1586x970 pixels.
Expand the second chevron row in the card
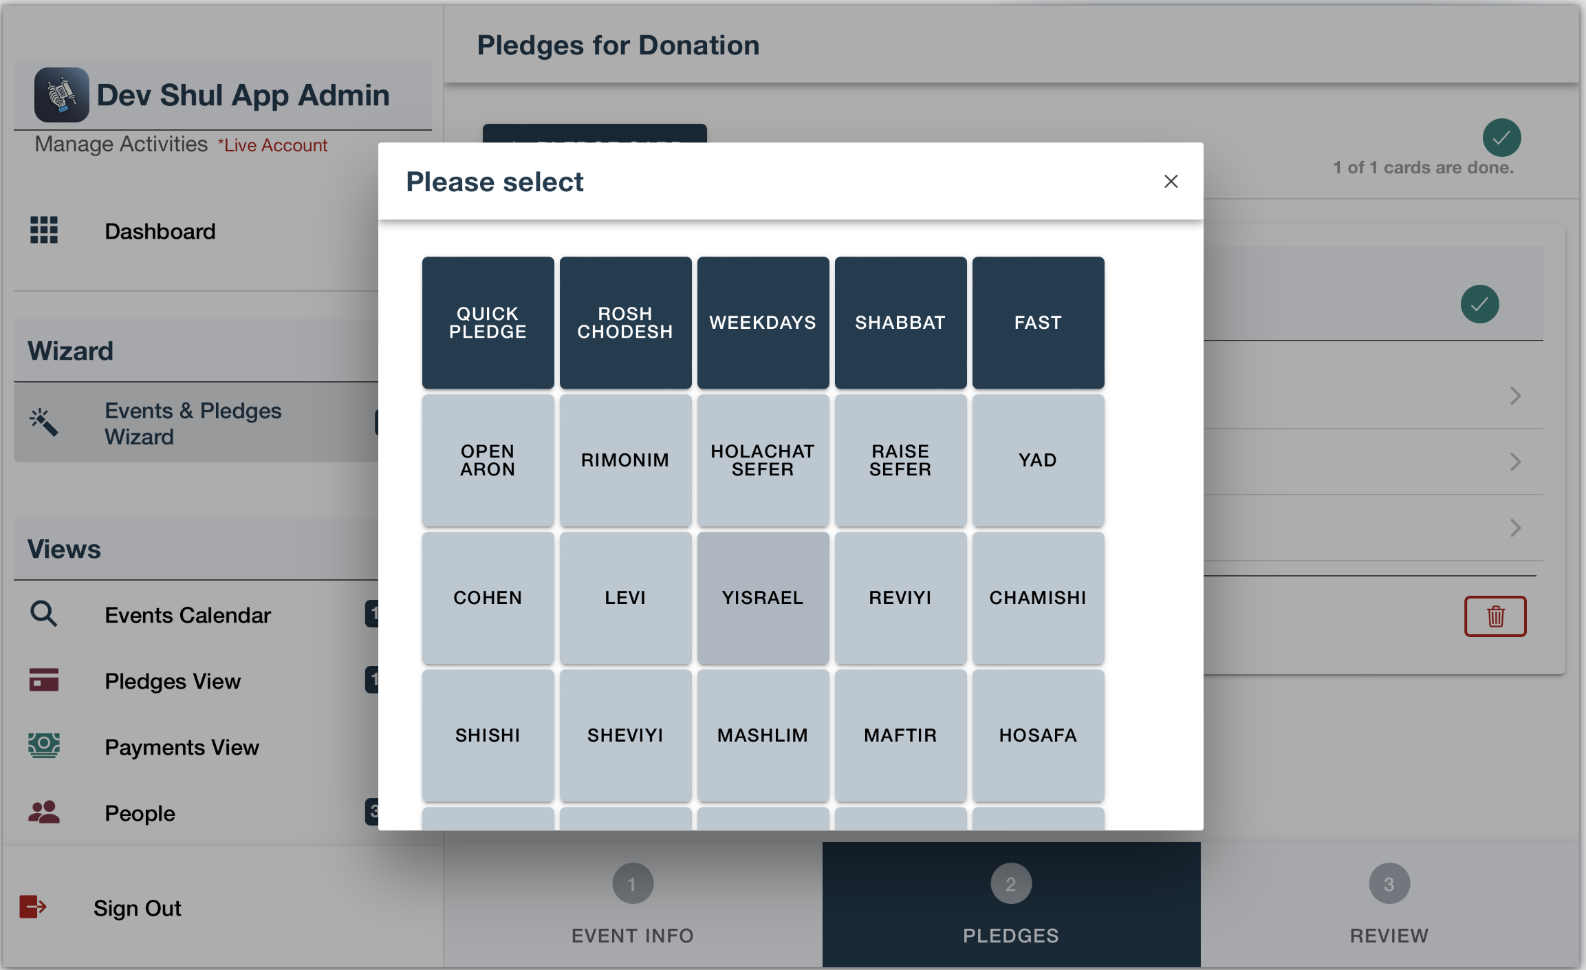pos(1514,462)
